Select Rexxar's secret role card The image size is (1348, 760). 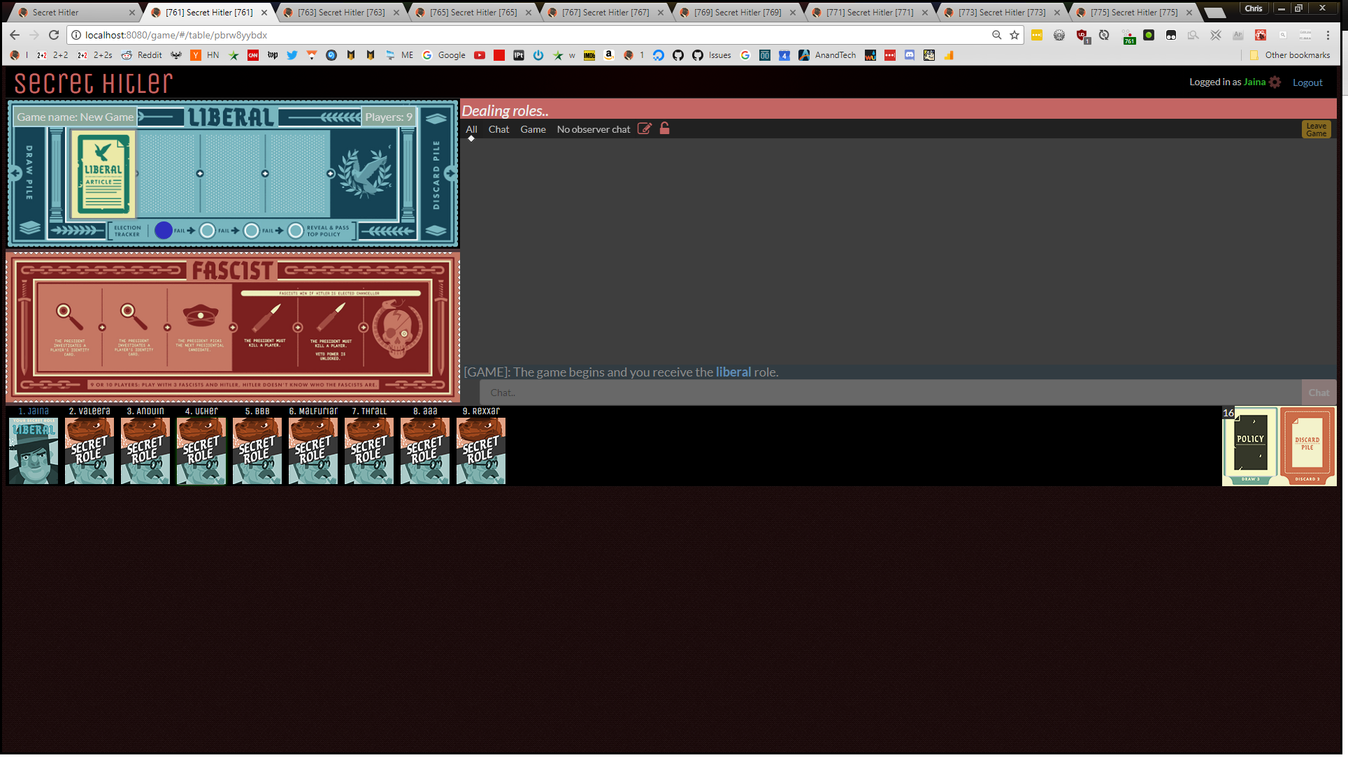click(481, 451)
